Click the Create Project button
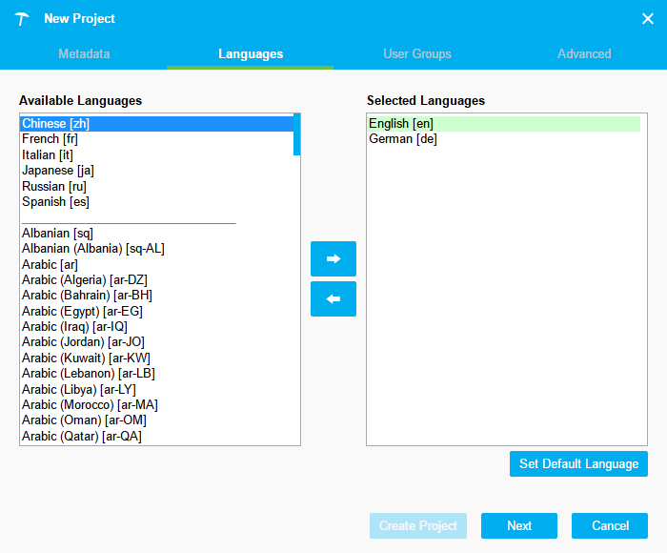Screen dimensions: 667x553 [x=418, y=525]
